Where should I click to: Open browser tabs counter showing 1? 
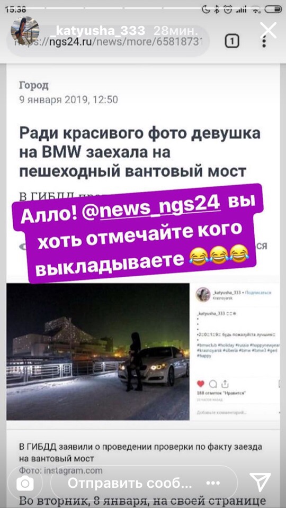tap(232, 41)
